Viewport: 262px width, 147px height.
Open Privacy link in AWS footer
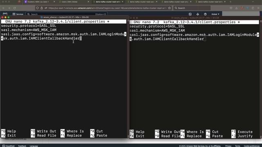point(228,146)
